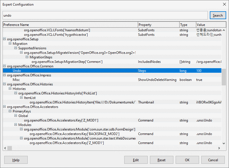Collapse org.openoffice.Office.Accelerators node
This screenshot has height=168, width=229.
click(x=5, y=107)
